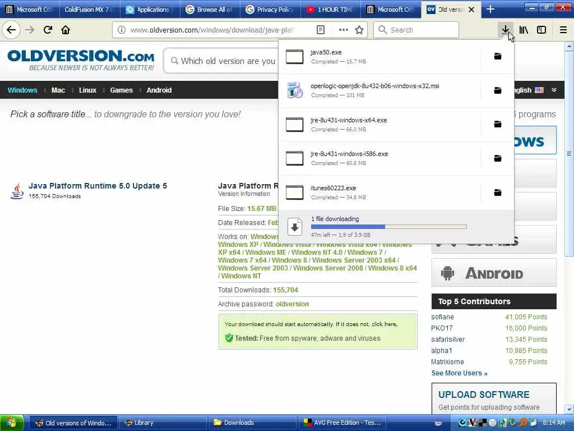Screen dimensions: 574x431
Task: Open the Library toolbar icon
Action: [524, 30]
